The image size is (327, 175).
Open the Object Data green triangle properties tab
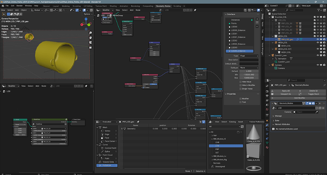267,143
